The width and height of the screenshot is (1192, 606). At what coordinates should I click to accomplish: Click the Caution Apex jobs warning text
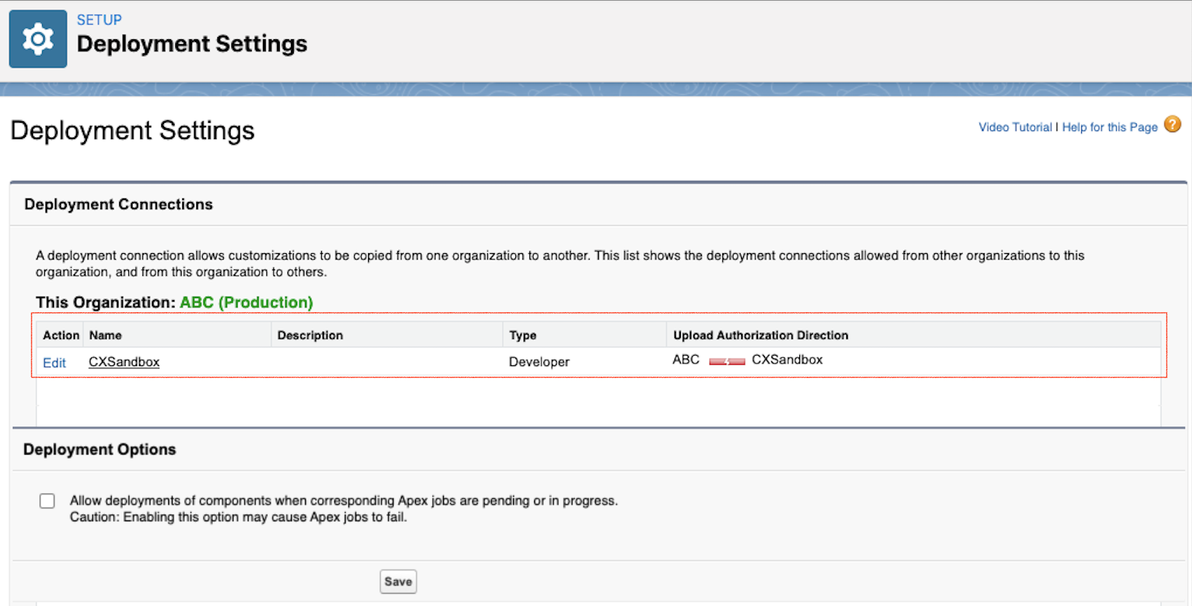[238, 517]
